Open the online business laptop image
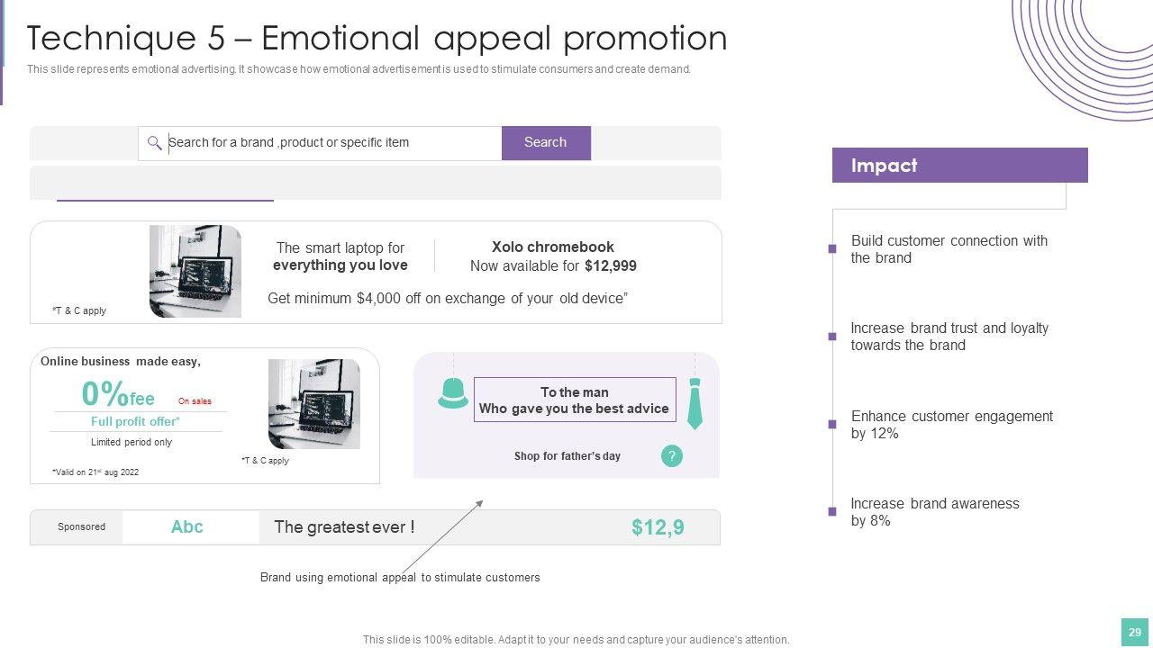Viewport: 1153px width, 648px height. pos(314,404)
